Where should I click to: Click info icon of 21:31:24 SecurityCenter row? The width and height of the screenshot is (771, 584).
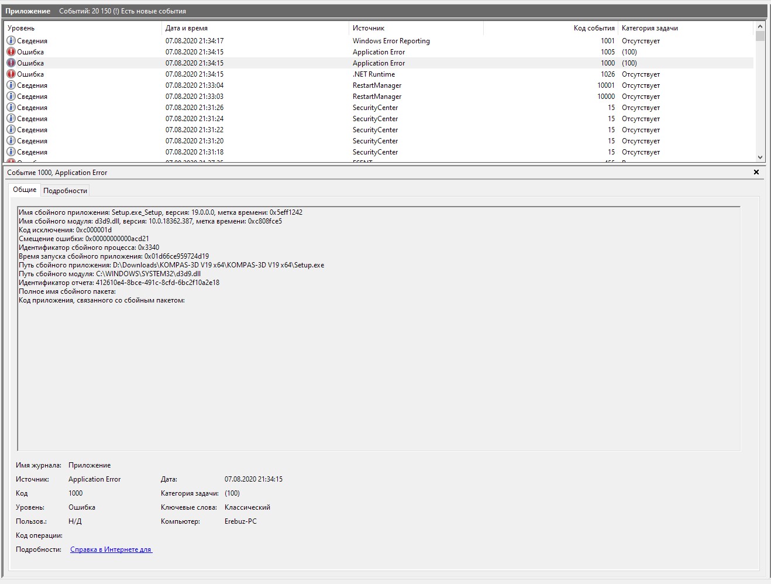pos(11,119)
